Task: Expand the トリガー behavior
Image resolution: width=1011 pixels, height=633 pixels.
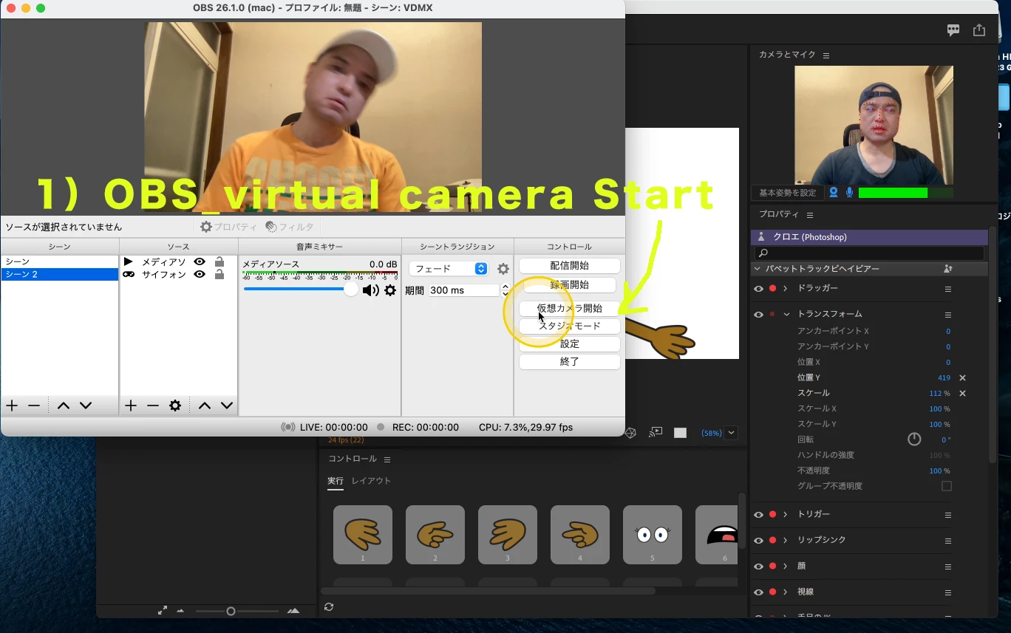Action: pyautogui.click(x=786, y=514)
